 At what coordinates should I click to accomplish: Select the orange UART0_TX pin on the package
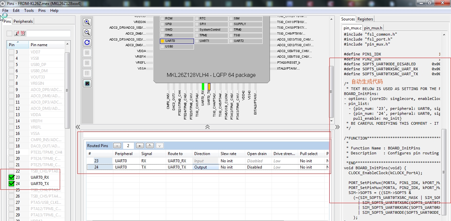point(209,86)
